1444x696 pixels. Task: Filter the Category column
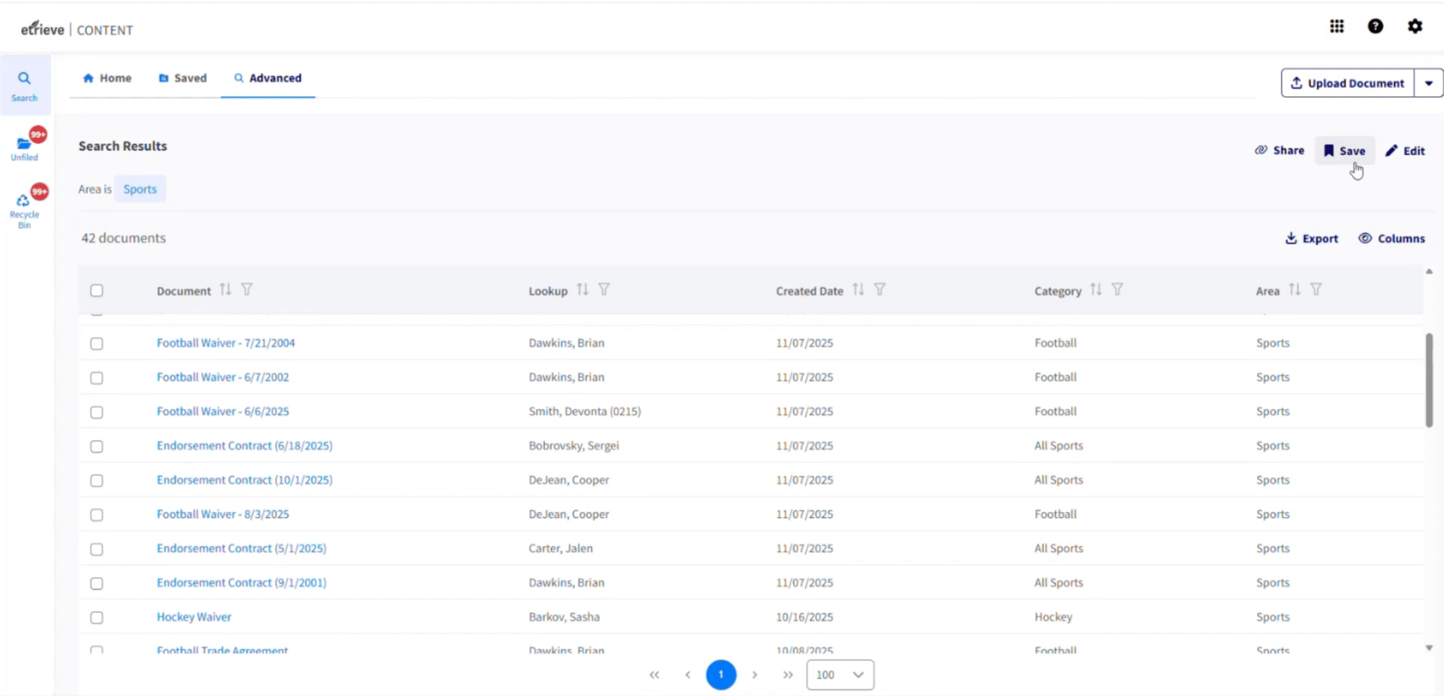pos(1117,290)
